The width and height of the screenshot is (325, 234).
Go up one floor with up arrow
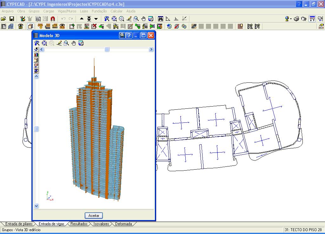(82, 19)
